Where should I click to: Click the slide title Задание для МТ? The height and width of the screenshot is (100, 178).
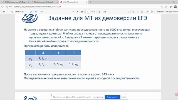(x=98, y=18)
